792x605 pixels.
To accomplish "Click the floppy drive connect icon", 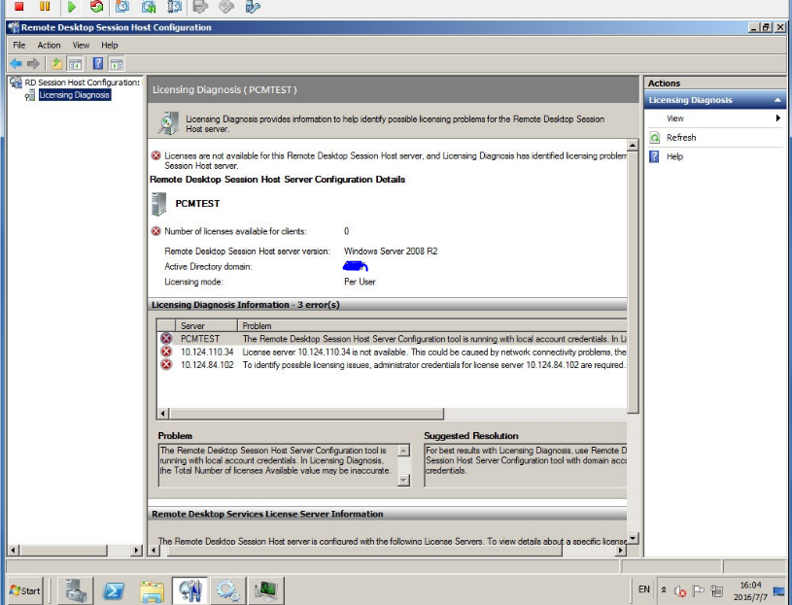I will (200, 7).
